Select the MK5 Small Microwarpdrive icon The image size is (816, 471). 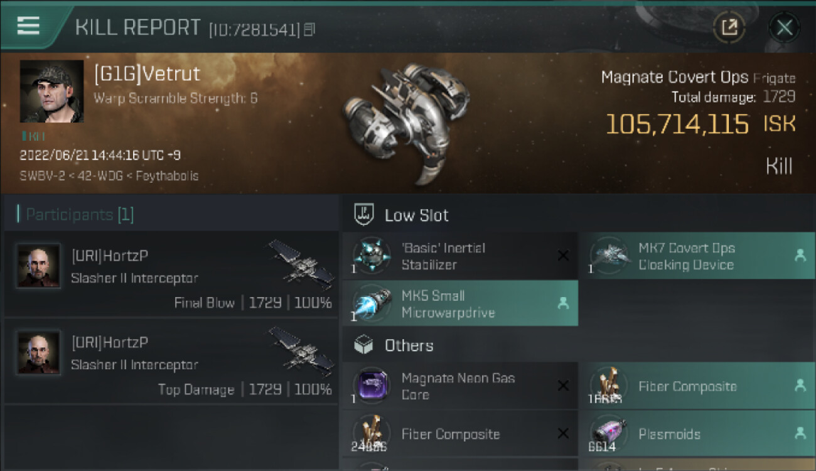(372, 303)
